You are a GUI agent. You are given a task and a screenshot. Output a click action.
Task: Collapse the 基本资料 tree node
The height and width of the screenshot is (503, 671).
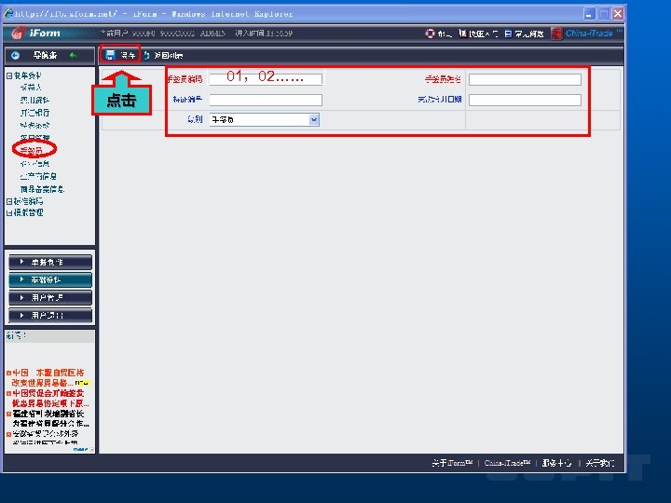[x=9, y=75]
